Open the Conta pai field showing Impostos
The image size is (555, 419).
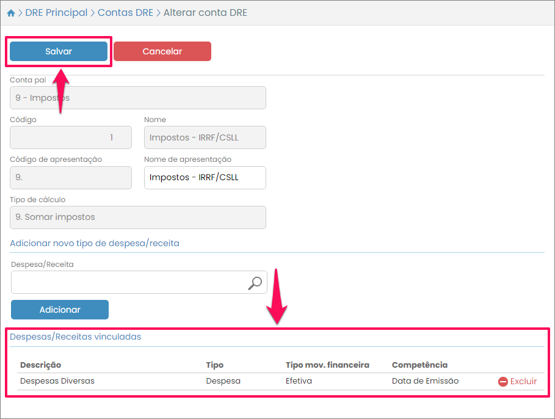138,98
